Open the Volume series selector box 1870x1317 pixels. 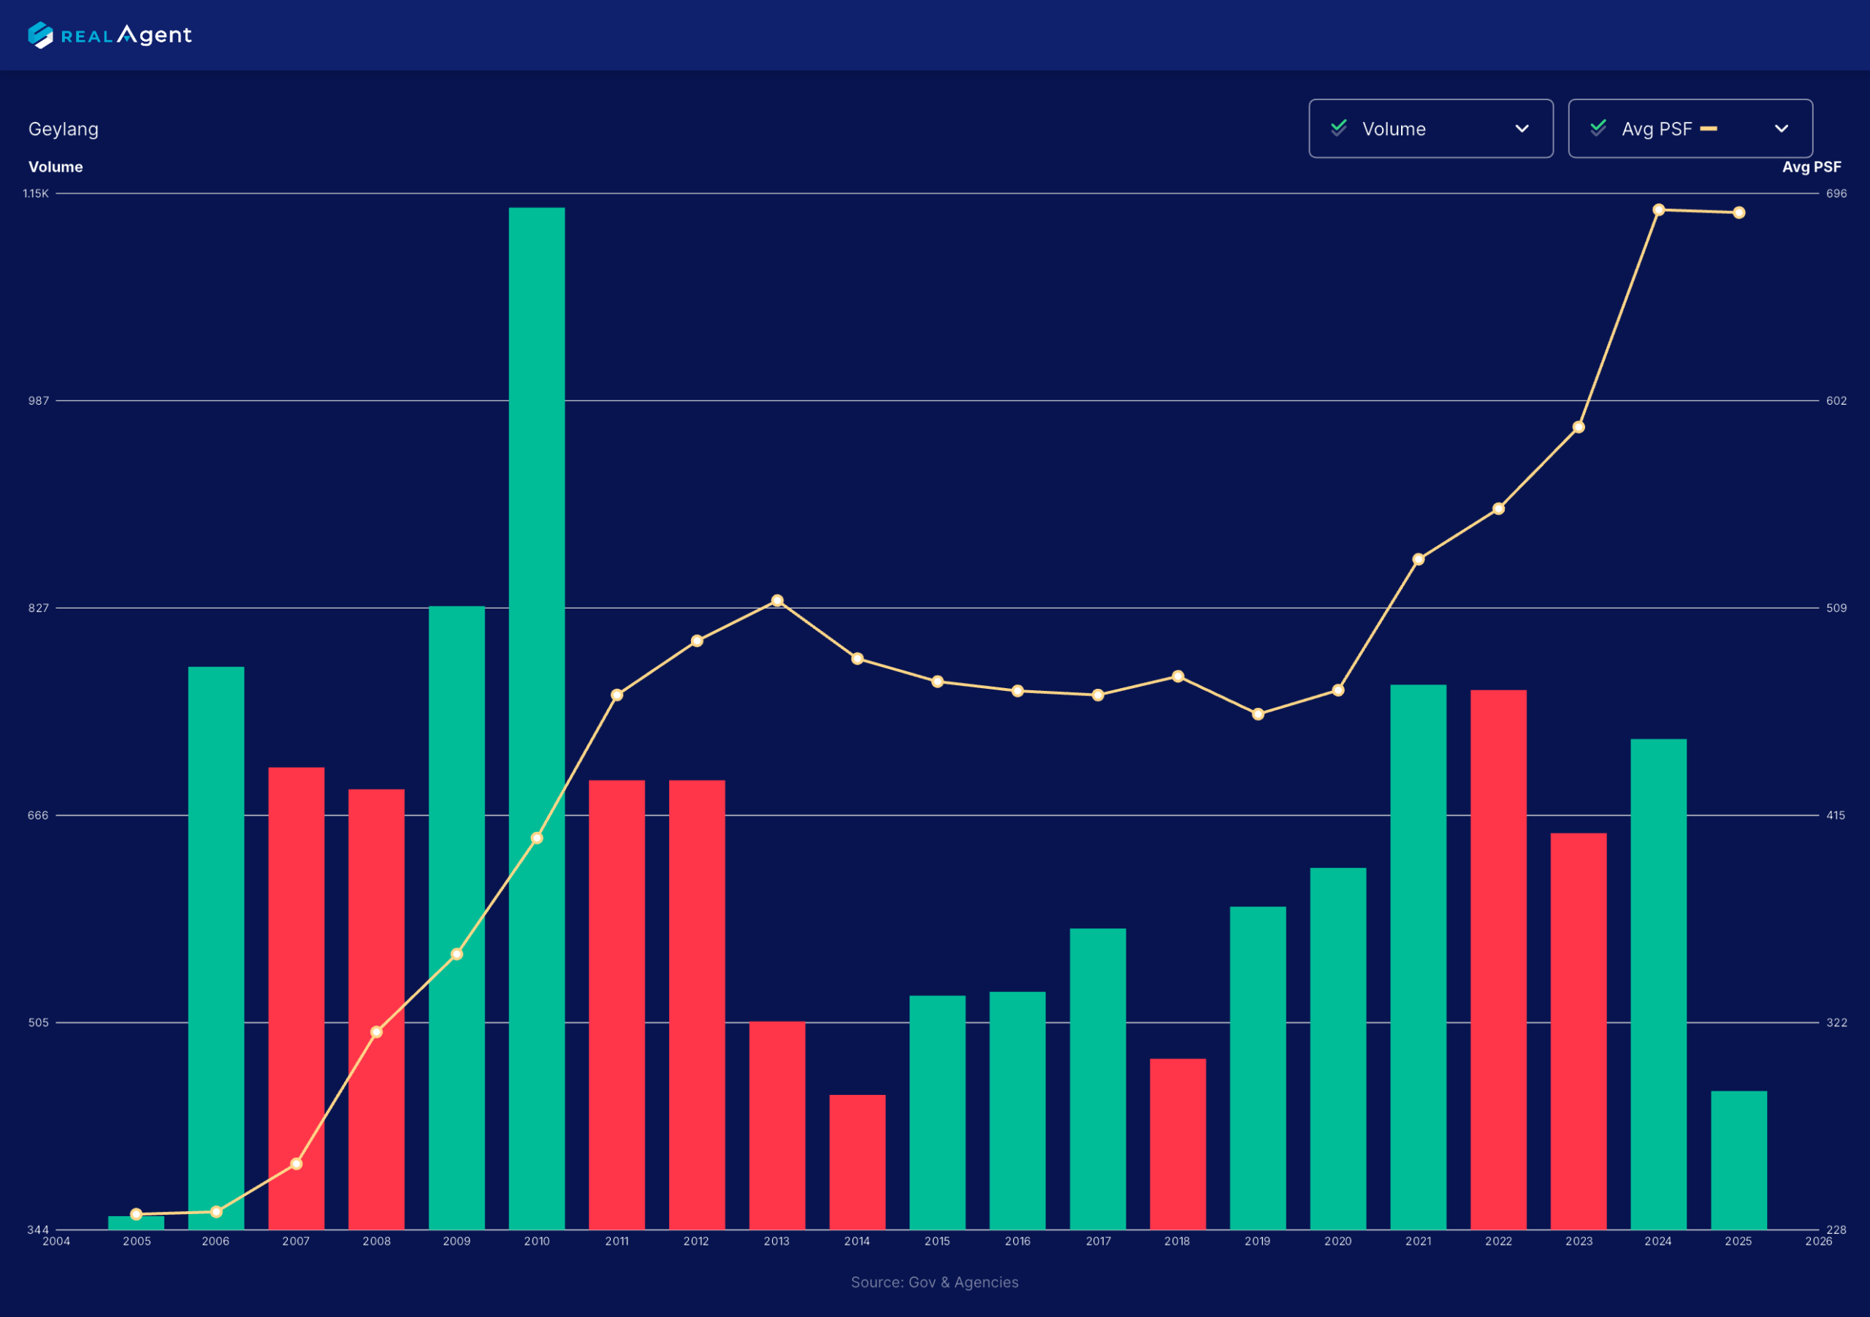tap(1430, 129)
